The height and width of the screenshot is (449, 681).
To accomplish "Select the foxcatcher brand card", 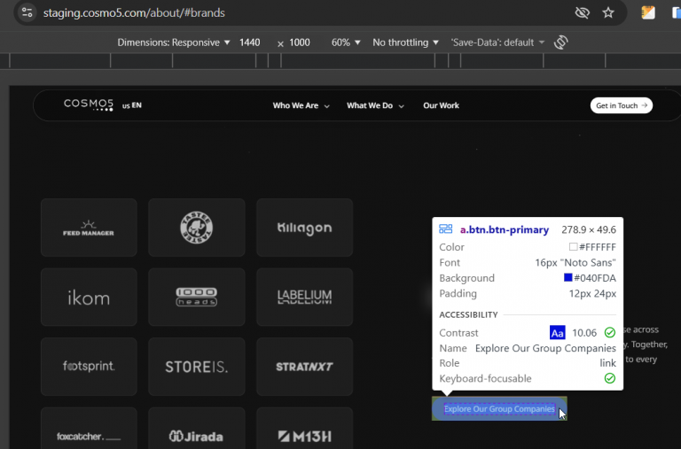I will coord(89,428).
